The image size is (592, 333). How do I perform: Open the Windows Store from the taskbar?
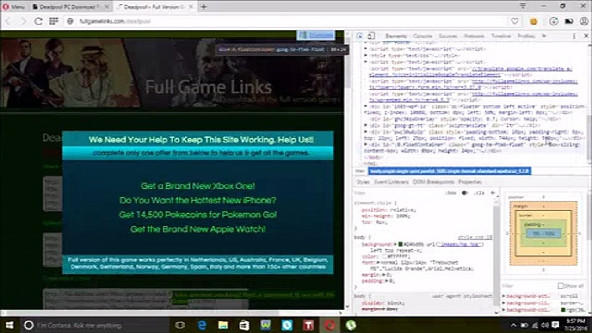pyautogui.click(x=245, y=325)
